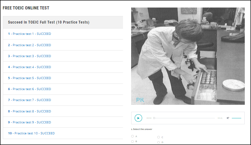Open Practice test 5 - SUCCEED
Screen dimensions: 251x145
click(x=30, y=78)
